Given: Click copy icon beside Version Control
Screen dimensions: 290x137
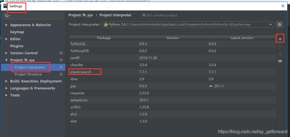Looking at the screenshot, I should tap(61, 53).
